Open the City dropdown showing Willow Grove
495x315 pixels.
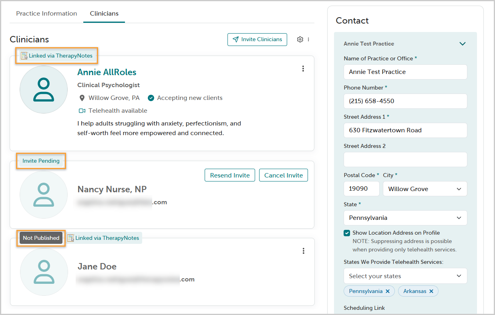(x=425, y=189)
